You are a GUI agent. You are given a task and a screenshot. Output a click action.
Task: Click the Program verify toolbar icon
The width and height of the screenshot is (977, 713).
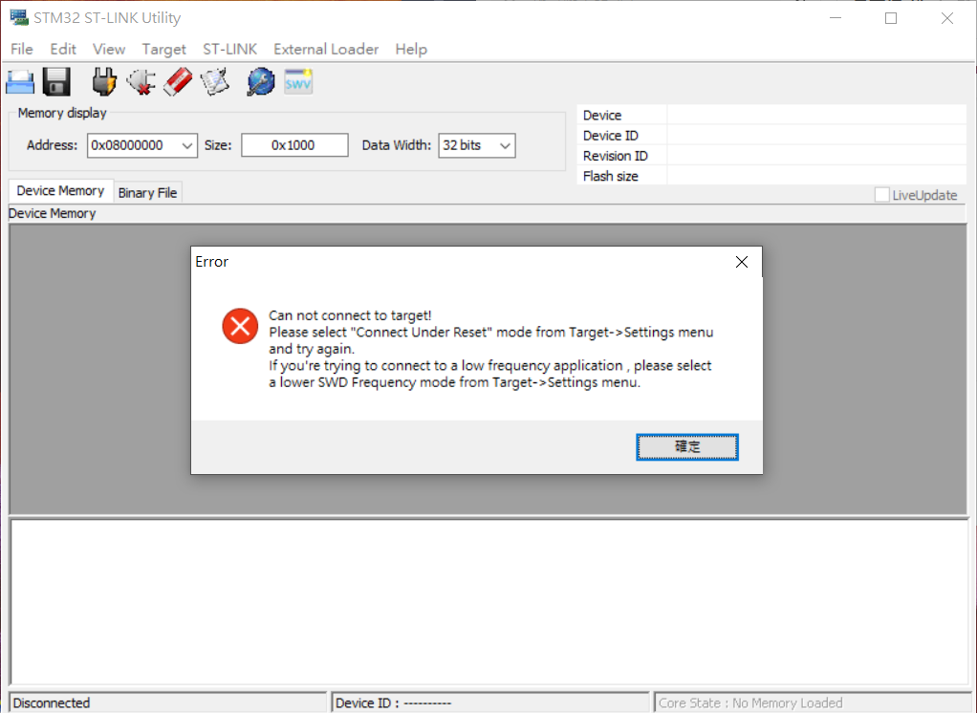pos(215,81)
